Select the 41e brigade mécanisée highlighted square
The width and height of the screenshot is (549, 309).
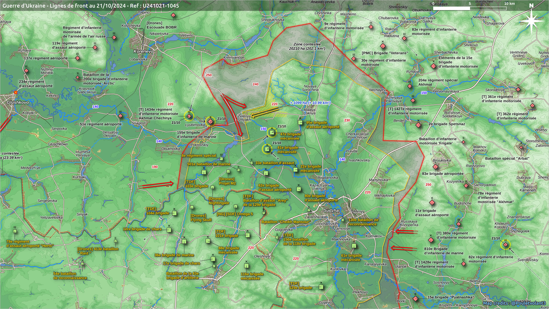pos(267,149)
